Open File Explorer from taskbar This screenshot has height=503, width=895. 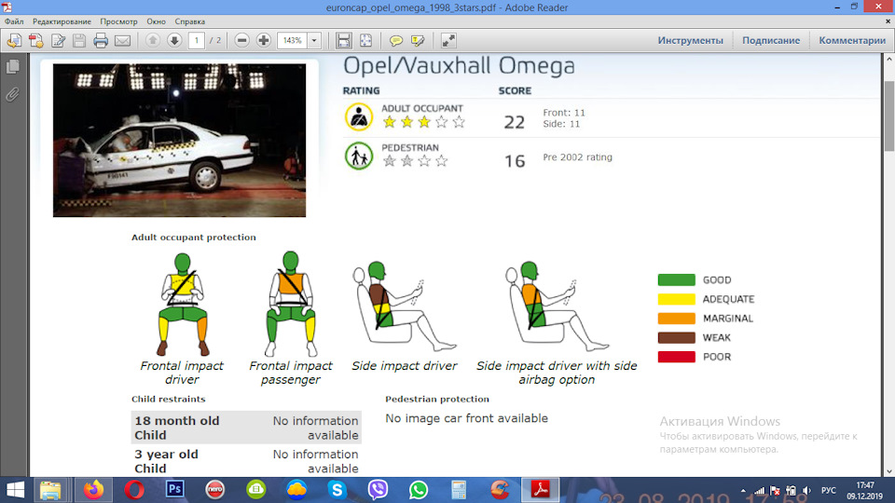point(50,490)
